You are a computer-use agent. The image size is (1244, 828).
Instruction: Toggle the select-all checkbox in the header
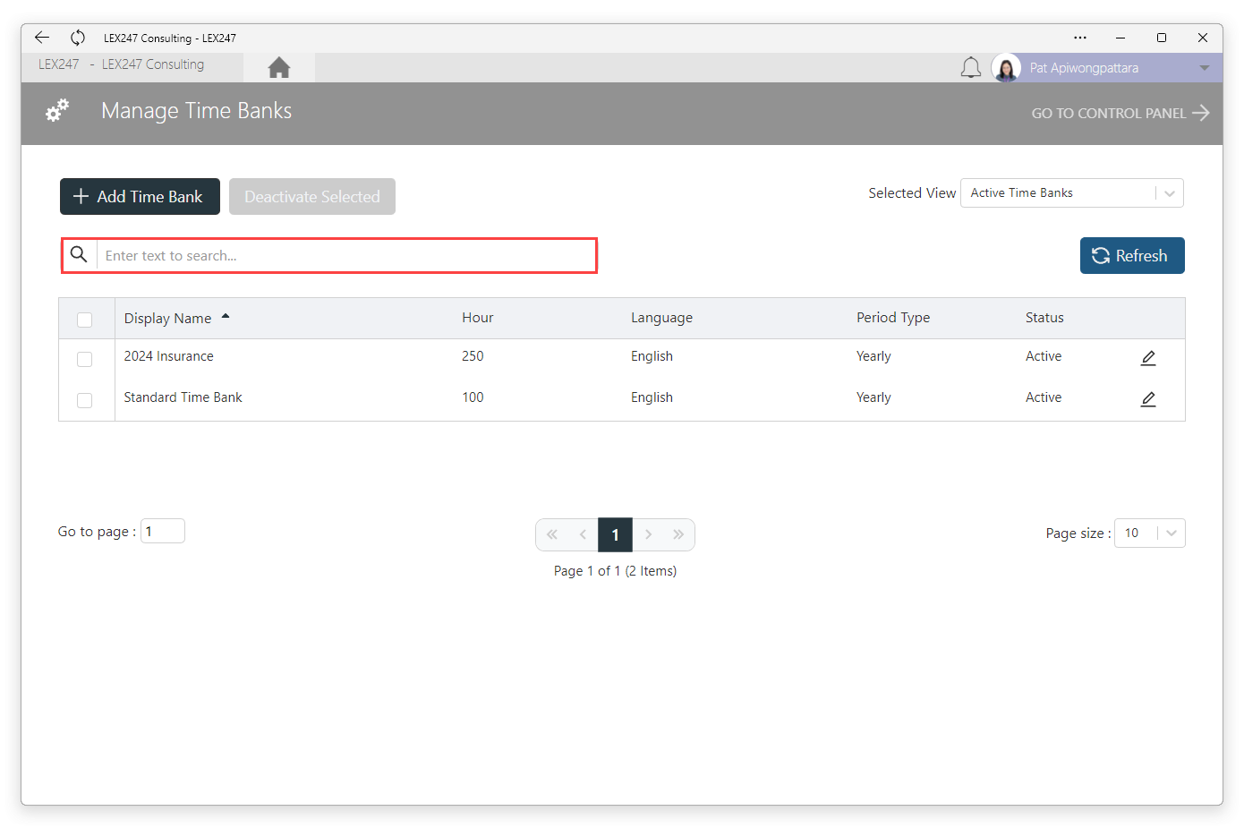(x=85, y=320)
